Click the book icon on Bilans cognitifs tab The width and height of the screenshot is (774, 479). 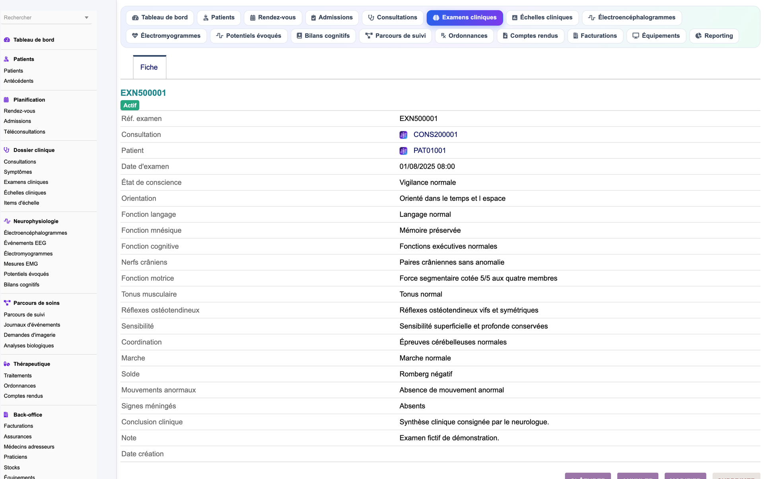(x=299, y=36)
